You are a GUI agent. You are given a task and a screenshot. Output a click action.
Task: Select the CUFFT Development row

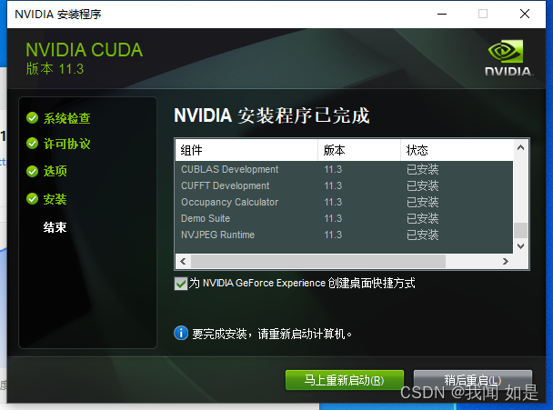click(x=344, y=185)
